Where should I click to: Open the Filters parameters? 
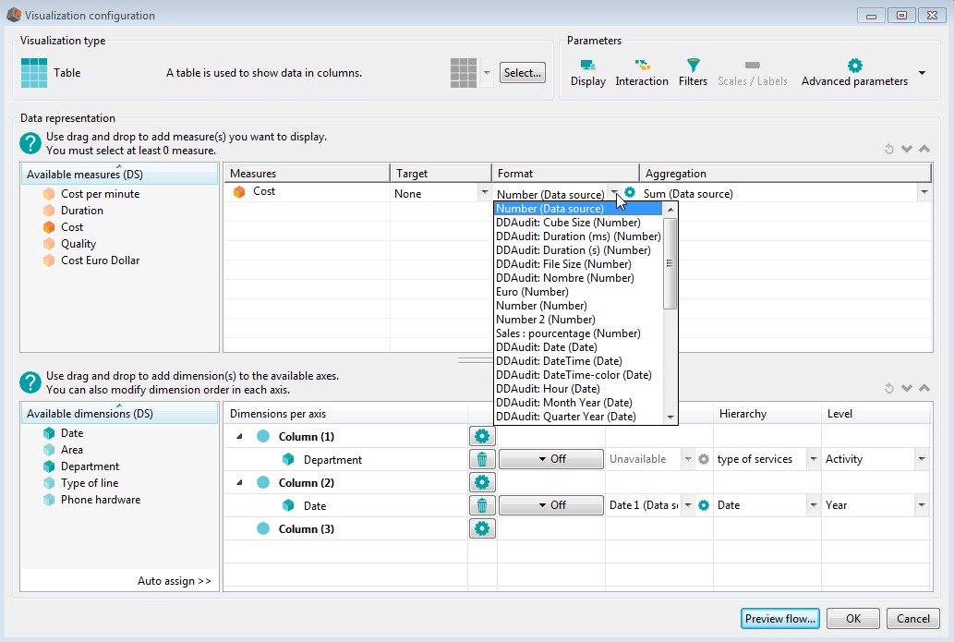(693, 73)
